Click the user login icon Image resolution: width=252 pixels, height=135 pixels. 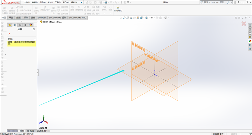tap(235, 2)
